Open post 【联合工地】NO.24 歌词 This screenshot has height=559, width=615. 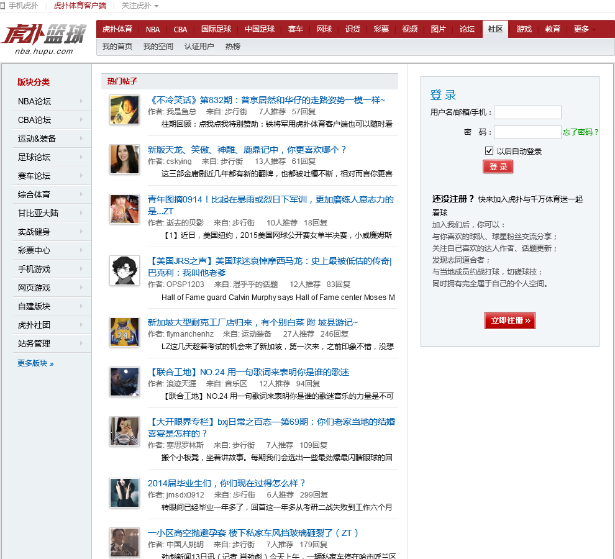tap(248, 372)
